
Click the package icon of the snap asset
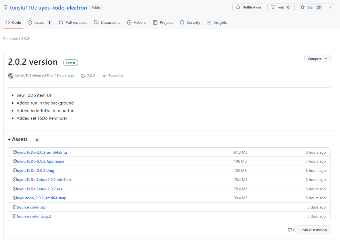15,198
